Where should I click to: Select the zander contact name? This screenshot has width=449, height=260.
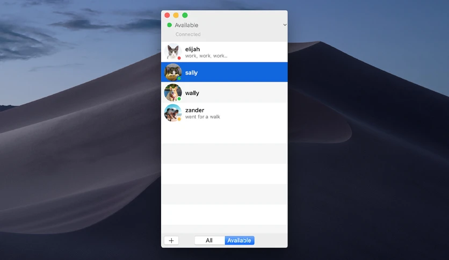click(195, 110)
